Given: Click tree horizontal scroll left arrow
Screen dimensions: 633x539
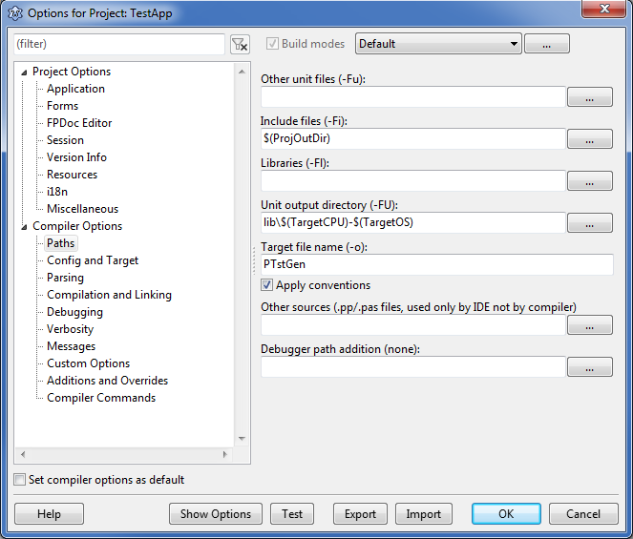Looking at the screenshot, I should pos(23,455).
